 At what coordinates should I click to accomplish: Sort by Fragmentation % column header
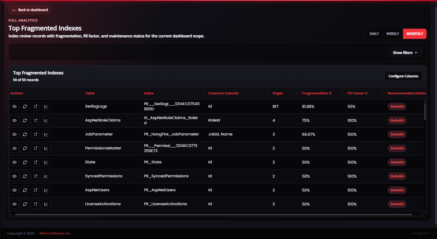pos(317,93)
